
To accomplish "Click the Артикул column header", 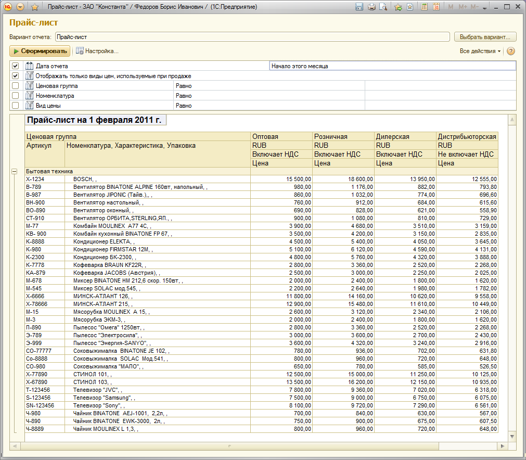I will tap(45, 154).
